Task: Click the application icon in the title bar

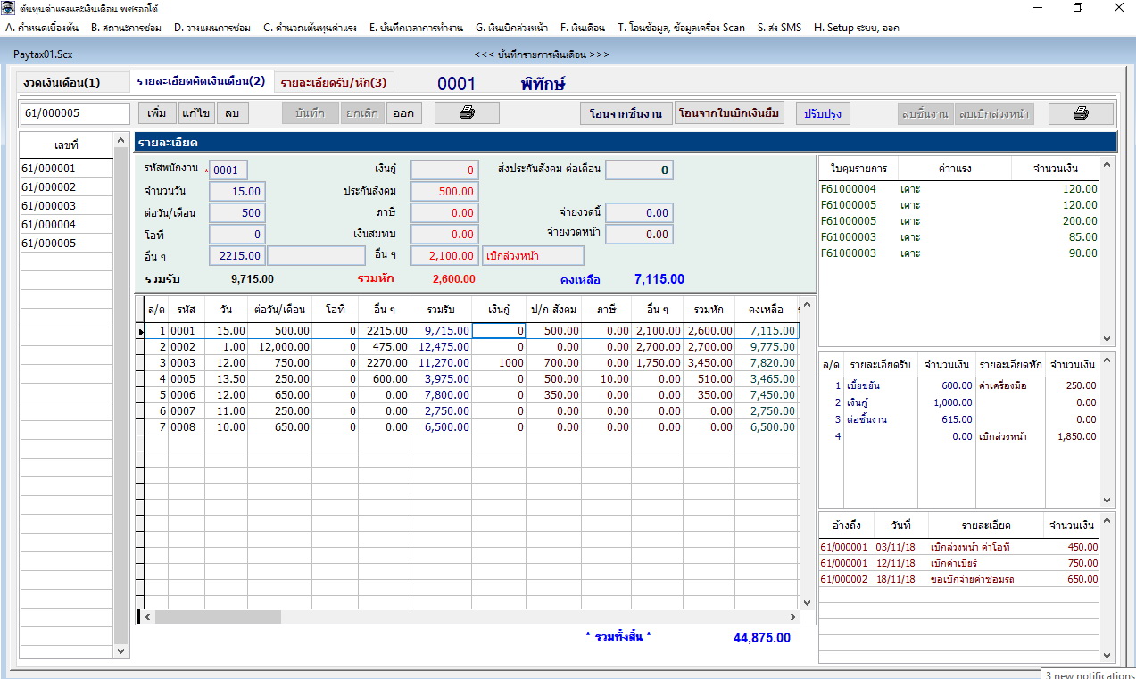Action: point(8,8)
